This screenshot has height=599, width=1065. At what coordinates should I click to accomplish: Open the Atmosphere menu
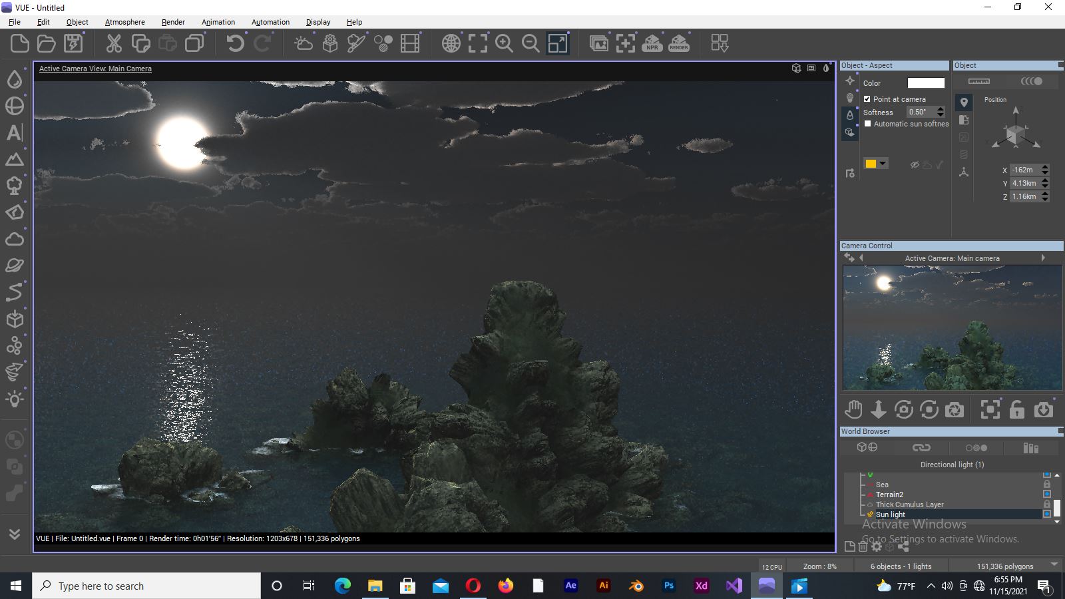point(125,22)
